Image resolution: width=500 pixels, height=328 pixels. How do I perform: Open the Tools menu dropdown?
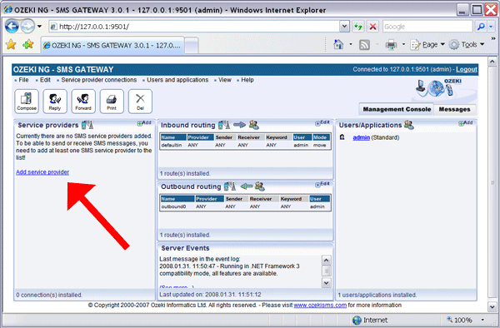pyautogui.click(x=467, y=45)
